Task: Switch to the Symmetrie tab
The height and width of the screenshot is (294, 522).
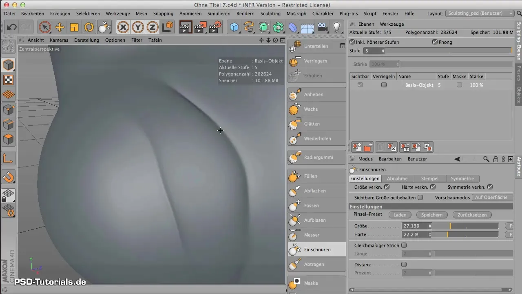Action: (x=462, y=178)
